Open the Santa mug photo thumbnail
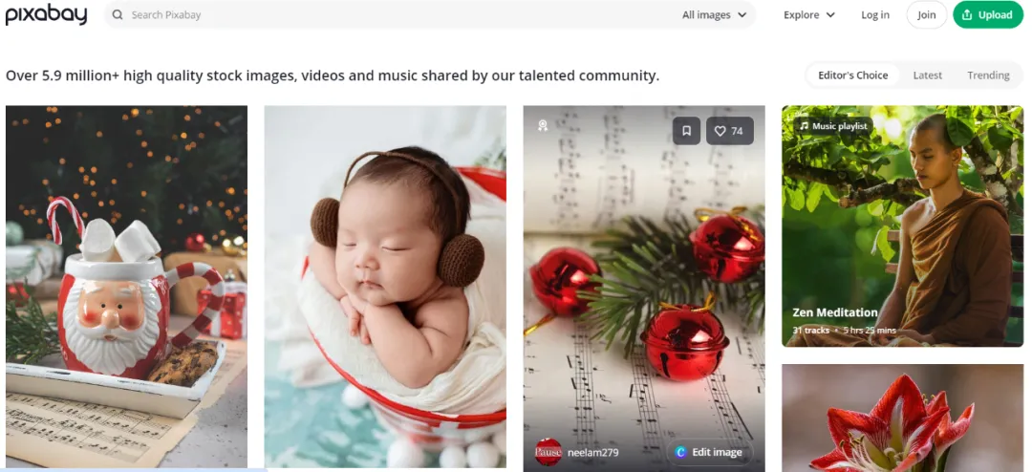This screenshot has height=472, width=1032. [x=126, y=287]
